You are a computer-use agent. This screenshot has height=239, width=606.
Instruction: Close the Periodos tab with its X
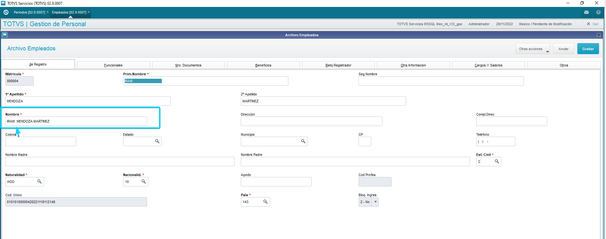coord(48,12)
